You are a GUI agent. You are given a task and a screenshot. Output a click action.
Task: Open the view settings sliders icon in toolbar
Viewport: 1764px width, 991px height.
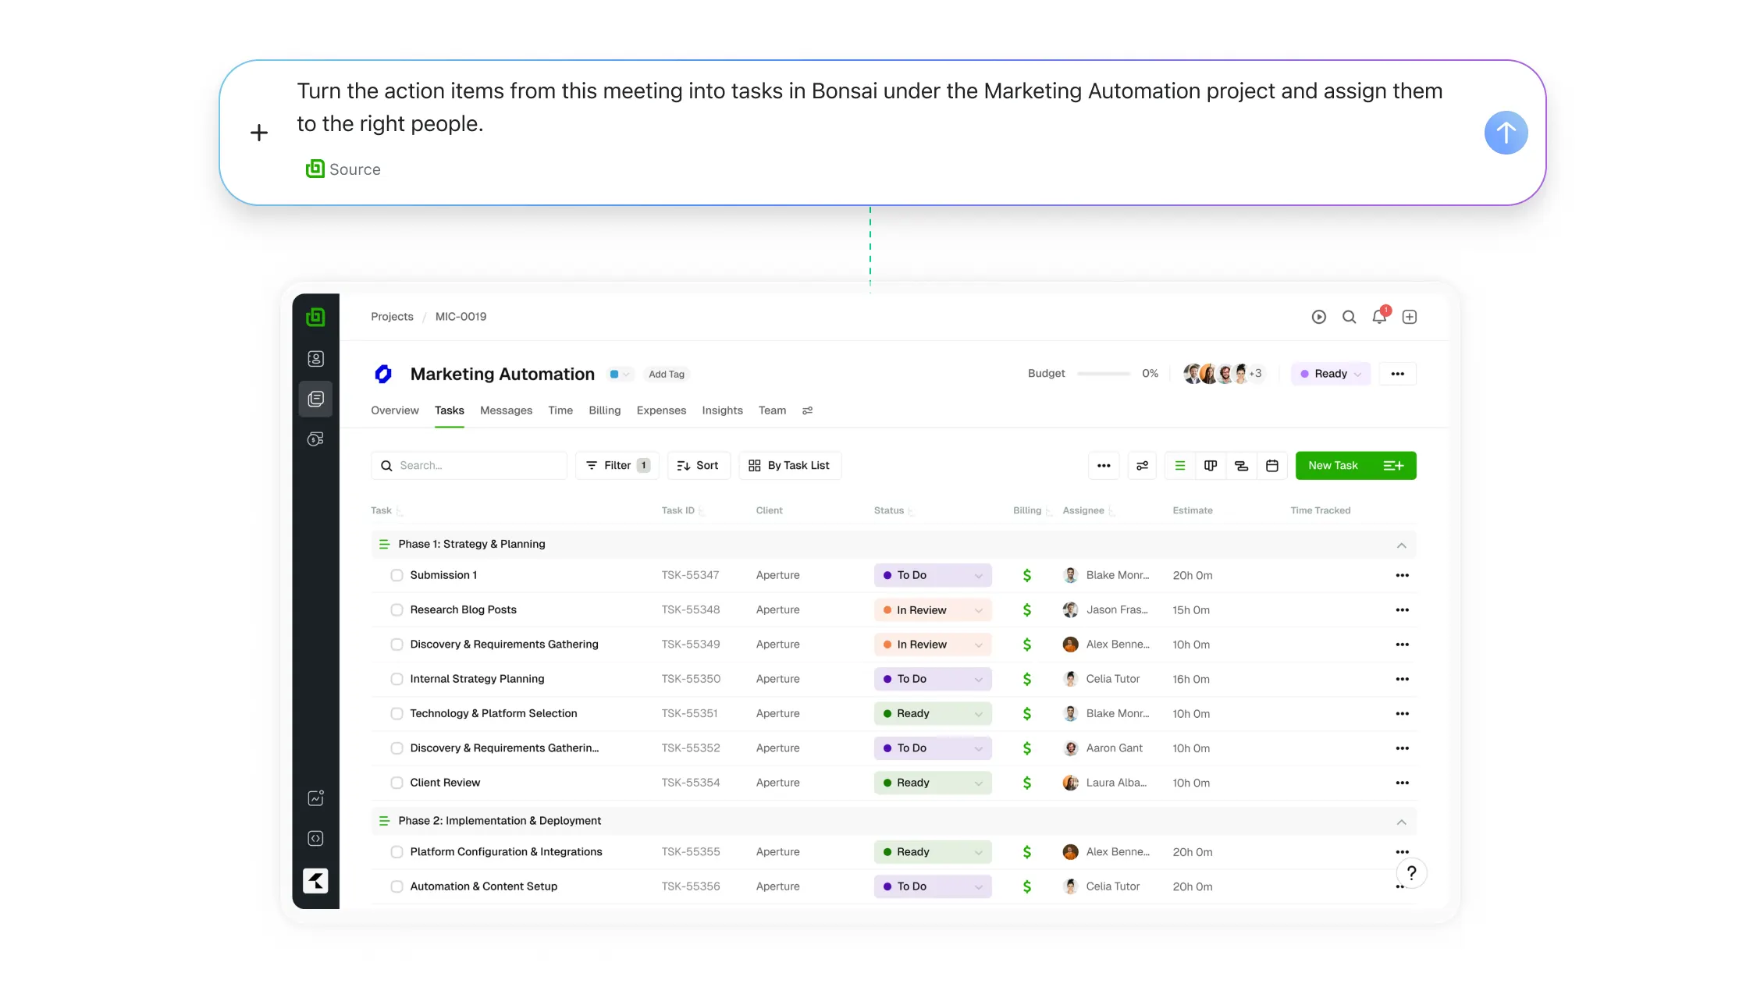1142,466
